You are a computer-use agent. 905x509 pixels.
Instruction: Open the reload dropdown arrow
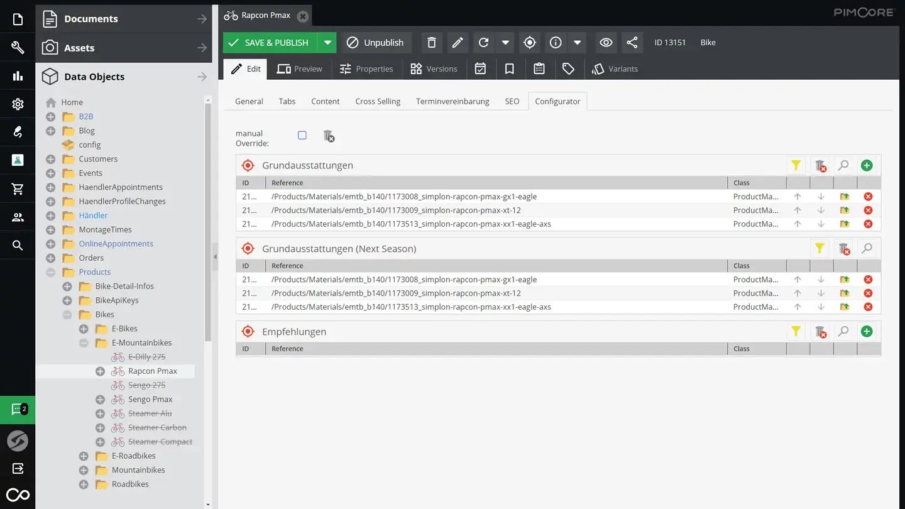point(505,43)
